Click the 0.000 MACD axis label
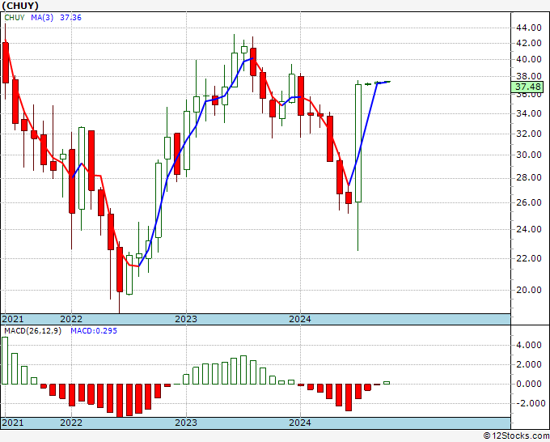The height and width of the screenshot is (442, 550). [x=529, y=384]
